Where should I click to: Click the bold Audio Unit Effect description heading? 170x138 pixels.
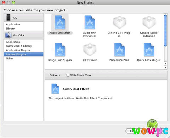[76, 89]
